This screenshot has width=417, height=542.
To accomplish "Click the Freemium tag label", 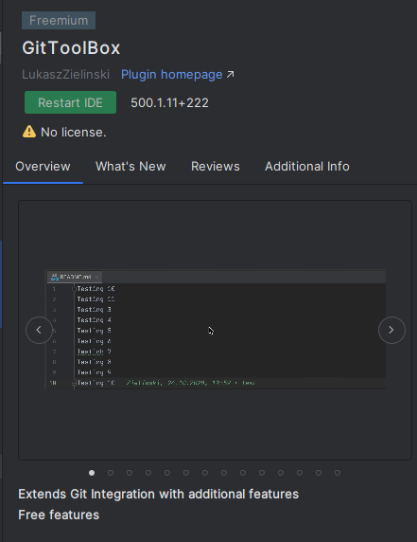I will click(x=59, y=21).
